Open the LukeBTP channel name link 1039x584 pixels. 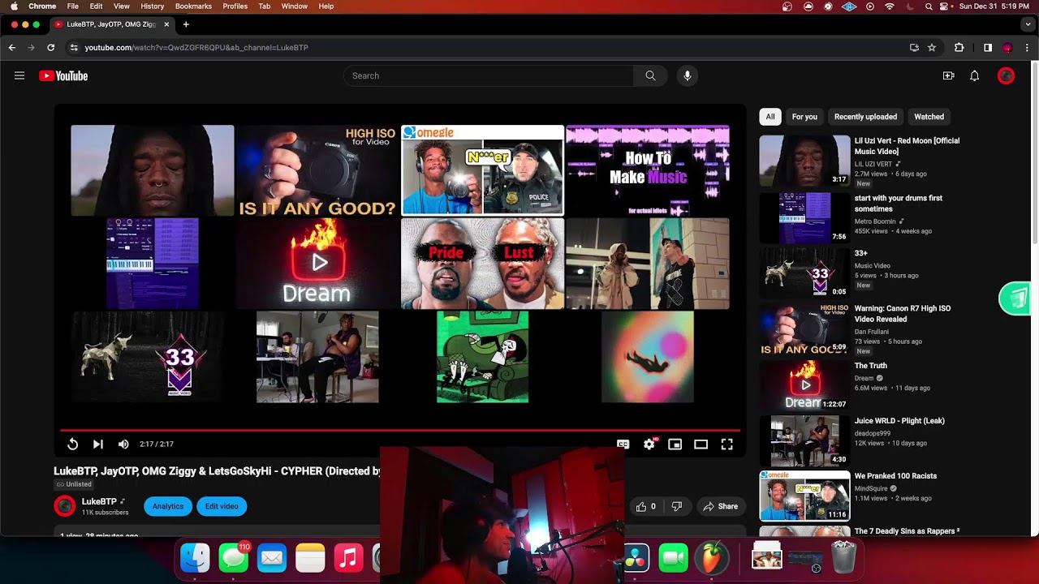[99, 501]
